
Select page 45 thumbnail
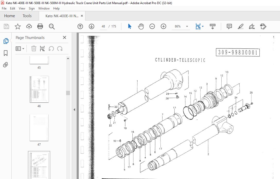pyautogui.click(x=39, y=60)
